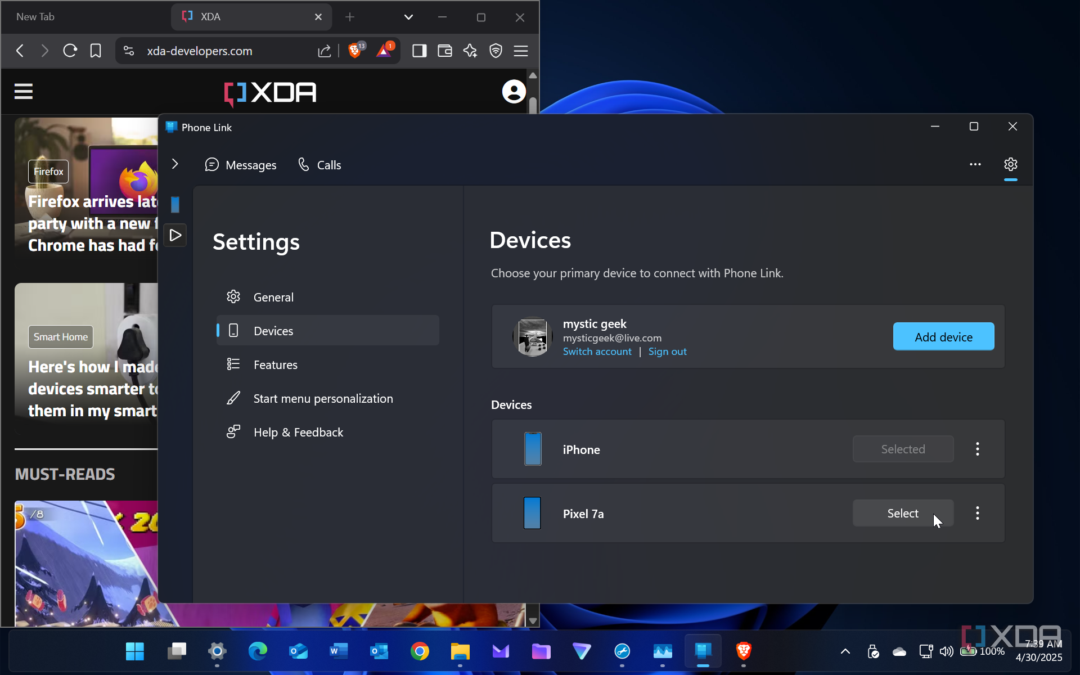Open more options for iPhone device
This screenshot has width=1080, height=675.
pos(978,449)
